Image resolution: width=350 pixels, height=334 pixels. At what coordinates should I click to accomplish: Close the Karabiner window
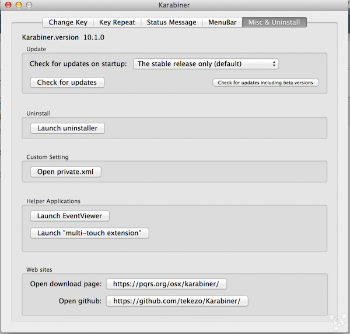click(8, 5)
